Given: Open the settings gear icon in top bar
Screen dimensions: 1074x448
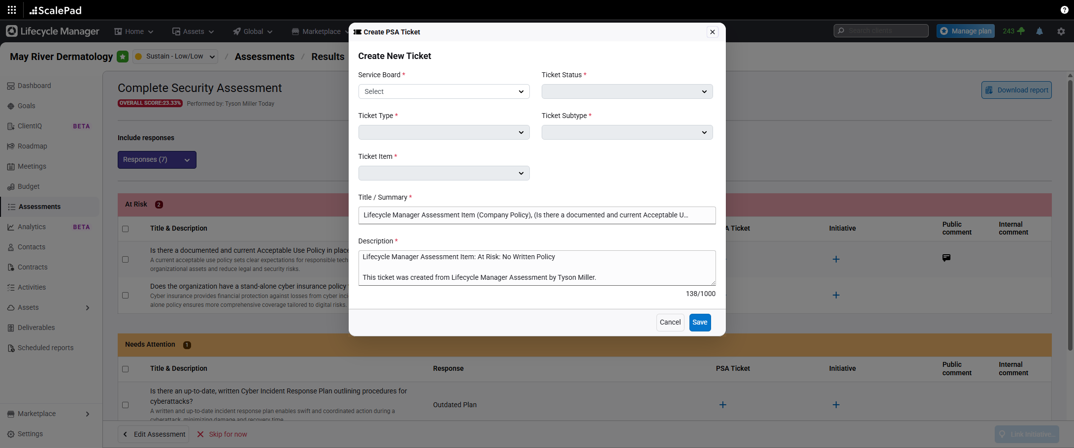Looking at the screenshot, I should click(x=1061, y=31).
